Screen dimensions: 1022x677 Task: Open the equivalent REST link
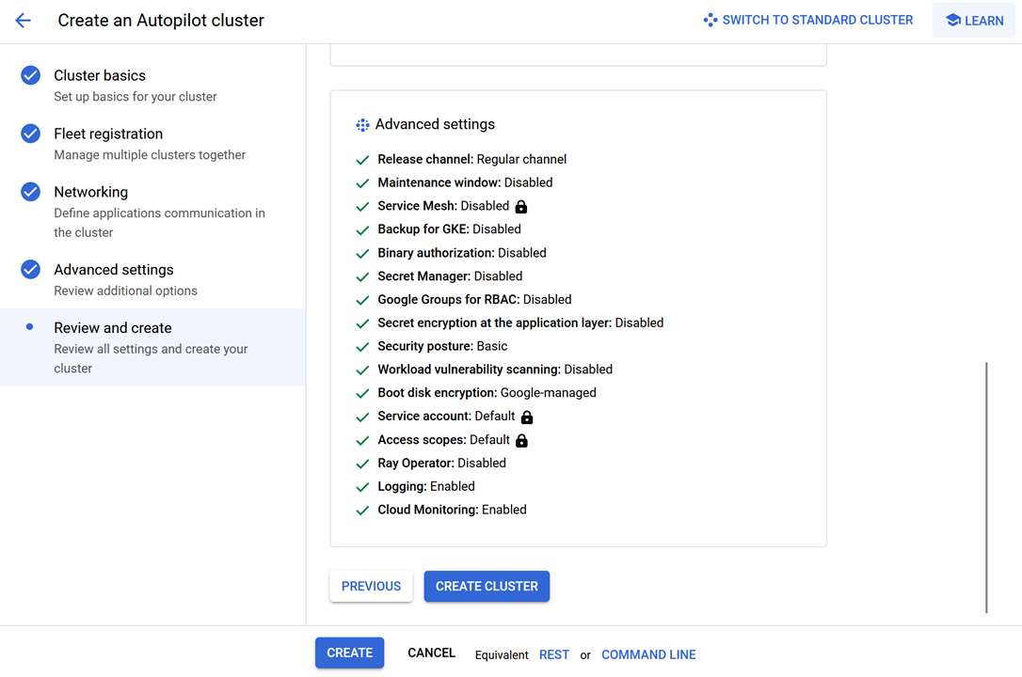click(x=554, y=654)
